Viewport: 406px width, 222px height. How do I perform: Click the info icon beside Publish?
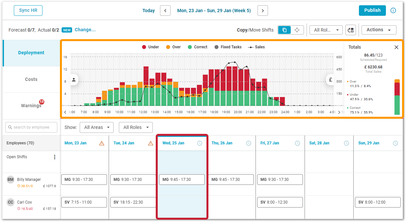[393, 11]
